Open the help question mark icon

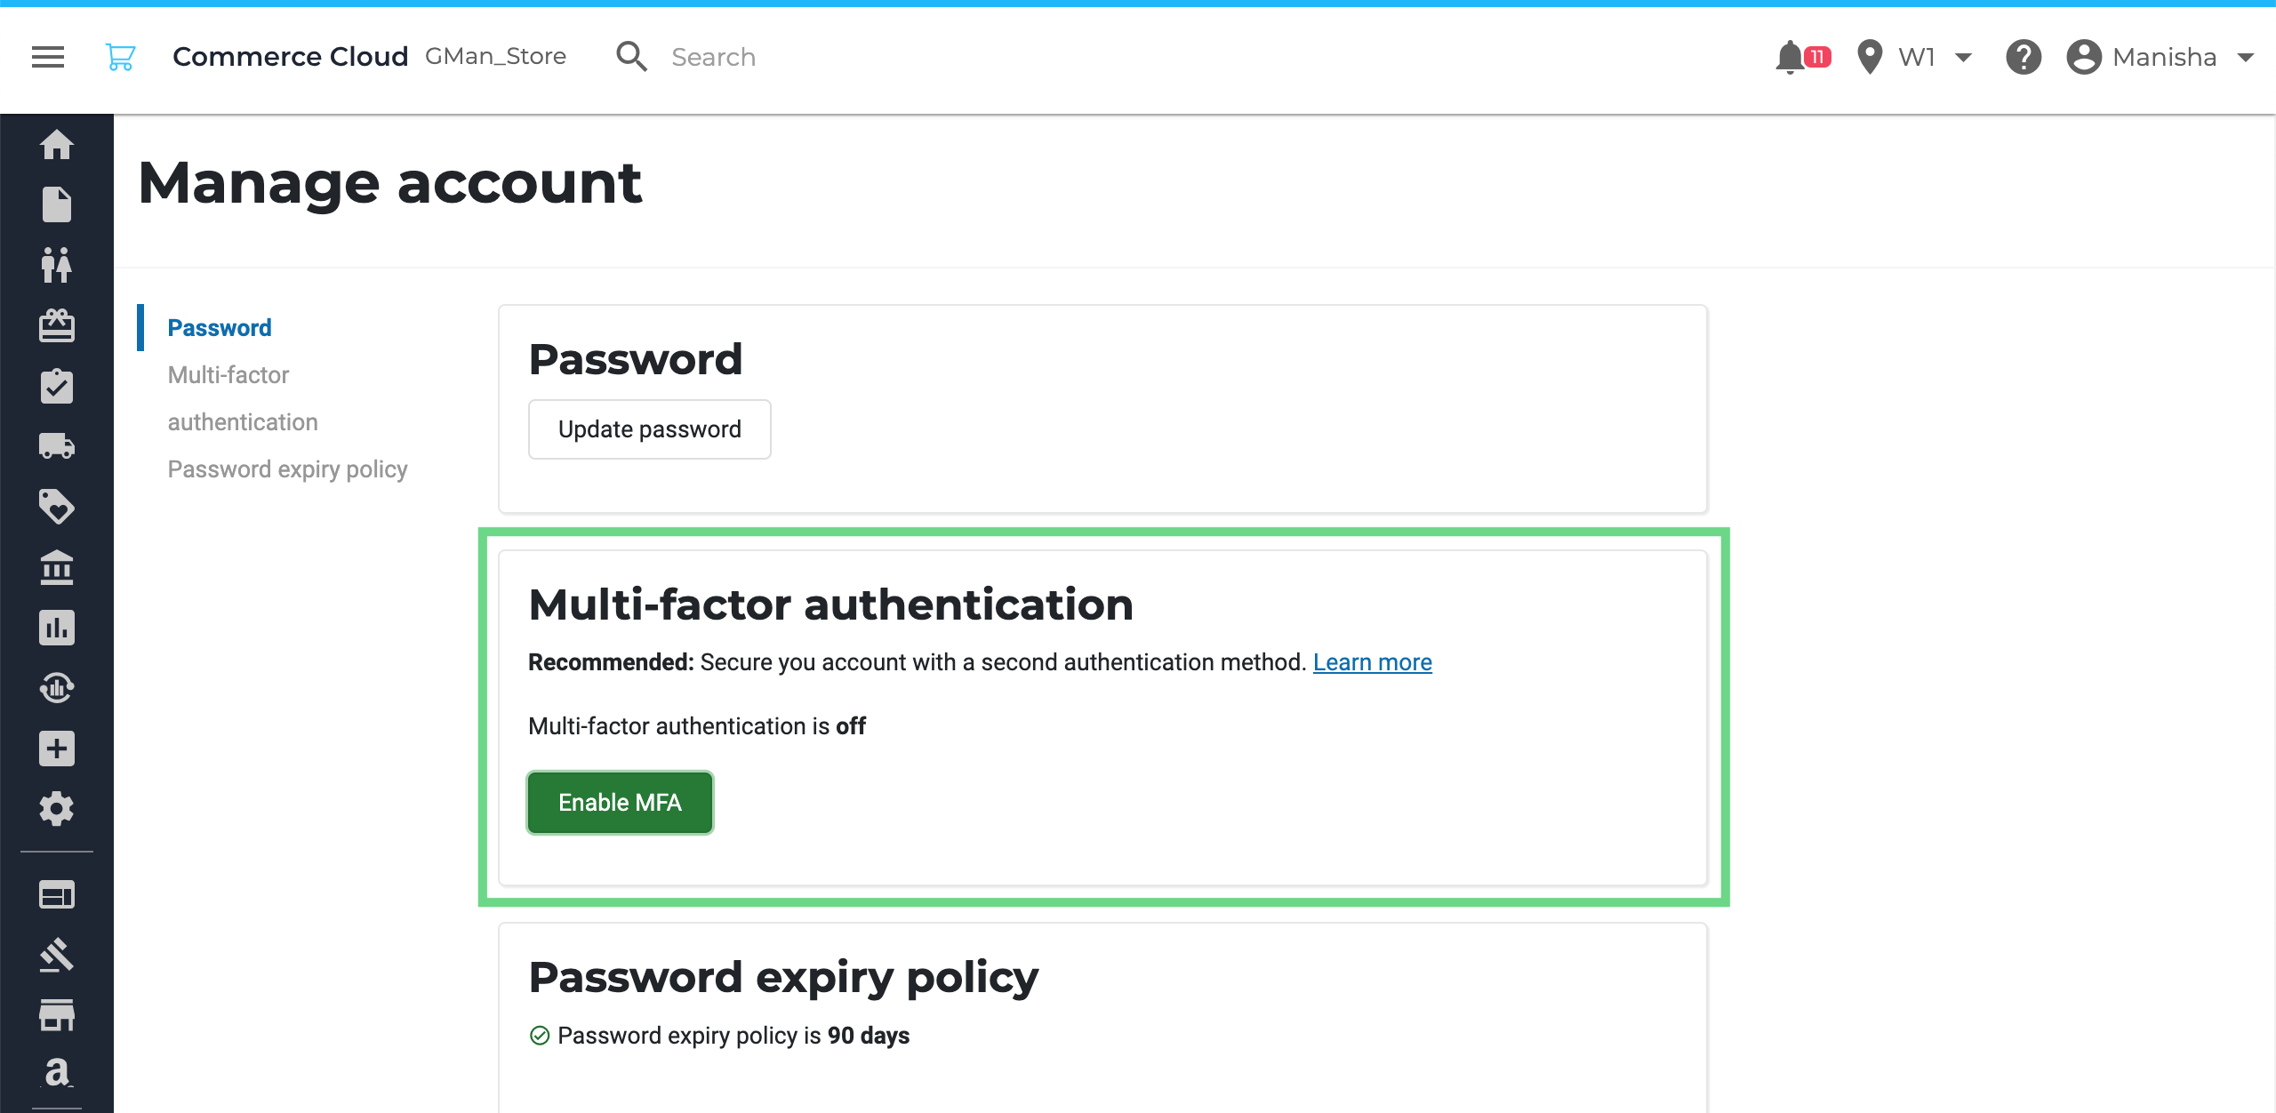(x=2024, y=57)
